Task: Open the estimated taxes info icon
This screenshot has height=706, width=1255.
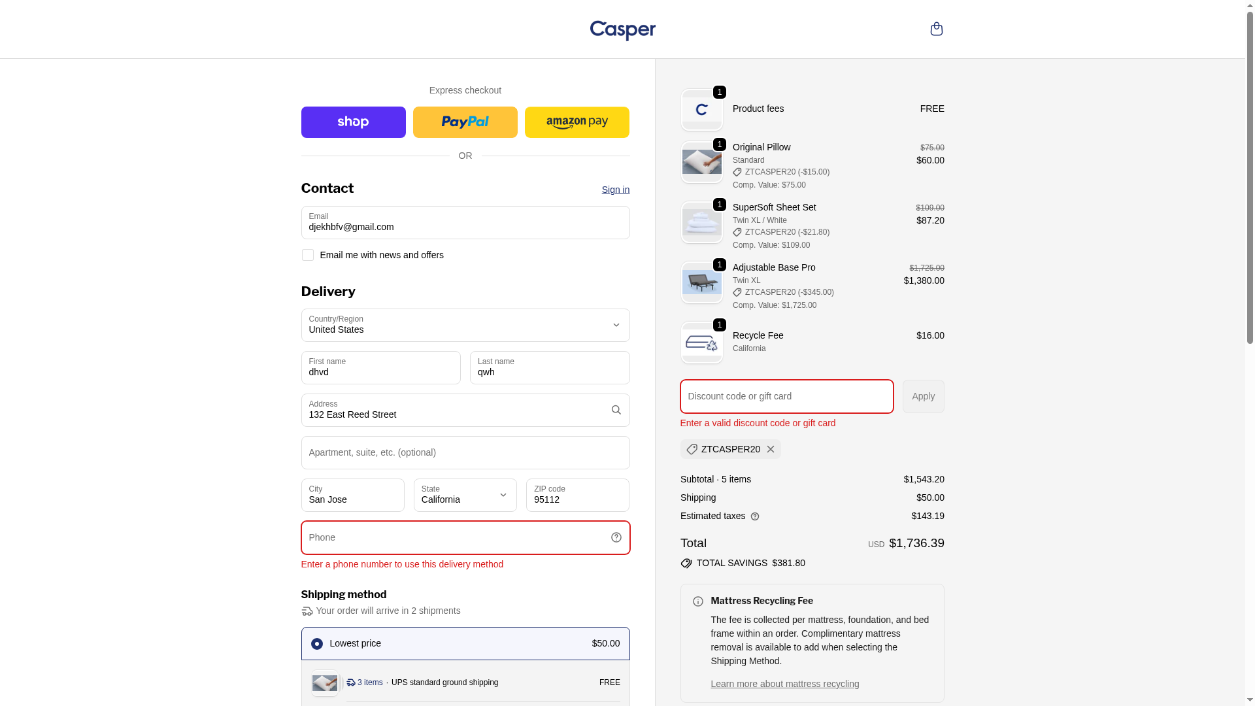Action: tap(755, 516)
